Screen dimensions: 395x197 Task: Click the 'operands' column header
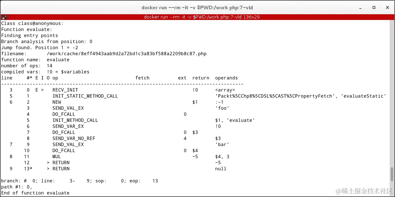(226, 78)
